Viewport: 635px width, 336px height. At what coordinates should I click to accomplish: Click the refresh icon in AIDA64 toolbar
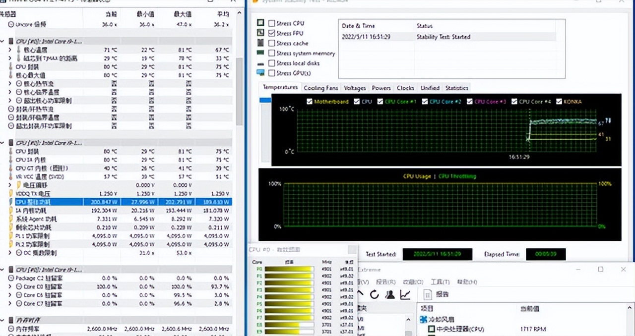pyautogui.click(x=375, y=294)
